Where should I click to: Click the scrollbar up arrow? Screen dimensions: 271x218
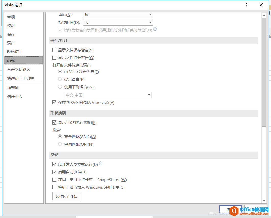click(x=264, y=16)
